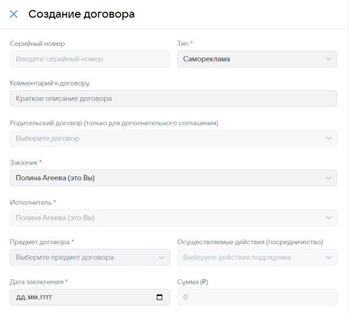
Task: Open the calendar picker in Дата заключения
Action: [160, 297]
